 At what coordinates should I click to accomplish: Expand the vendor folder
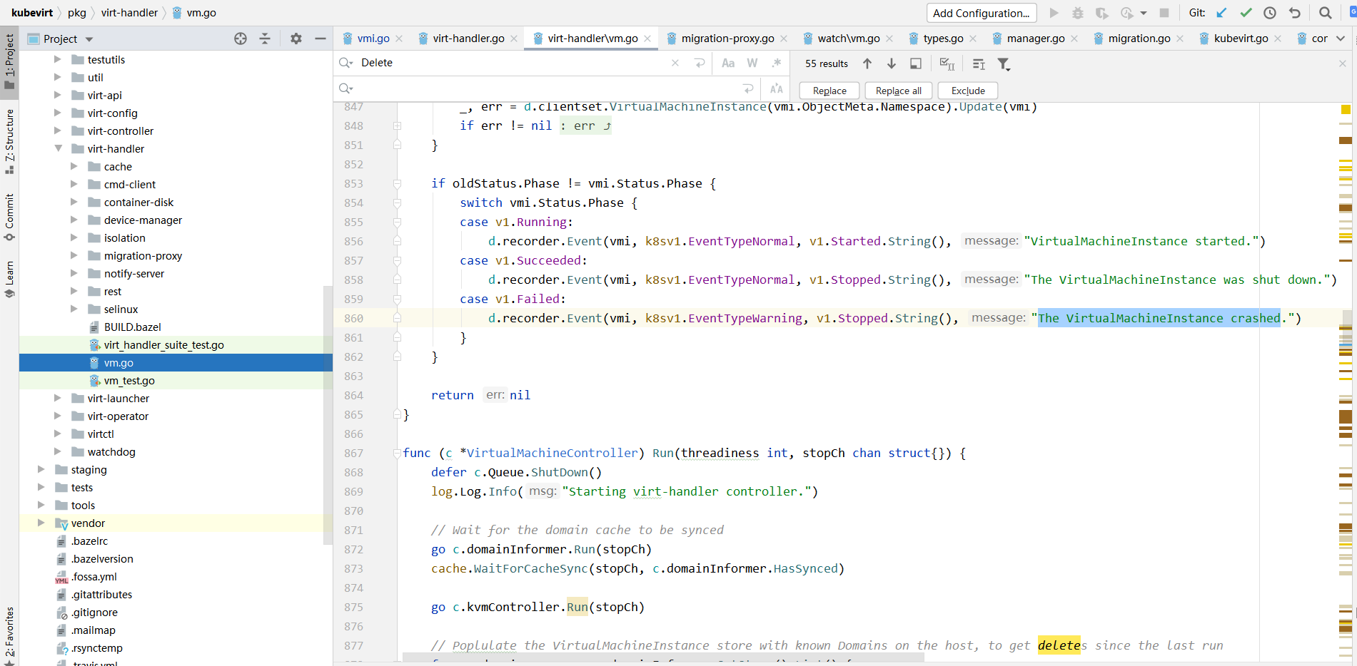click(x=41, y=523)
